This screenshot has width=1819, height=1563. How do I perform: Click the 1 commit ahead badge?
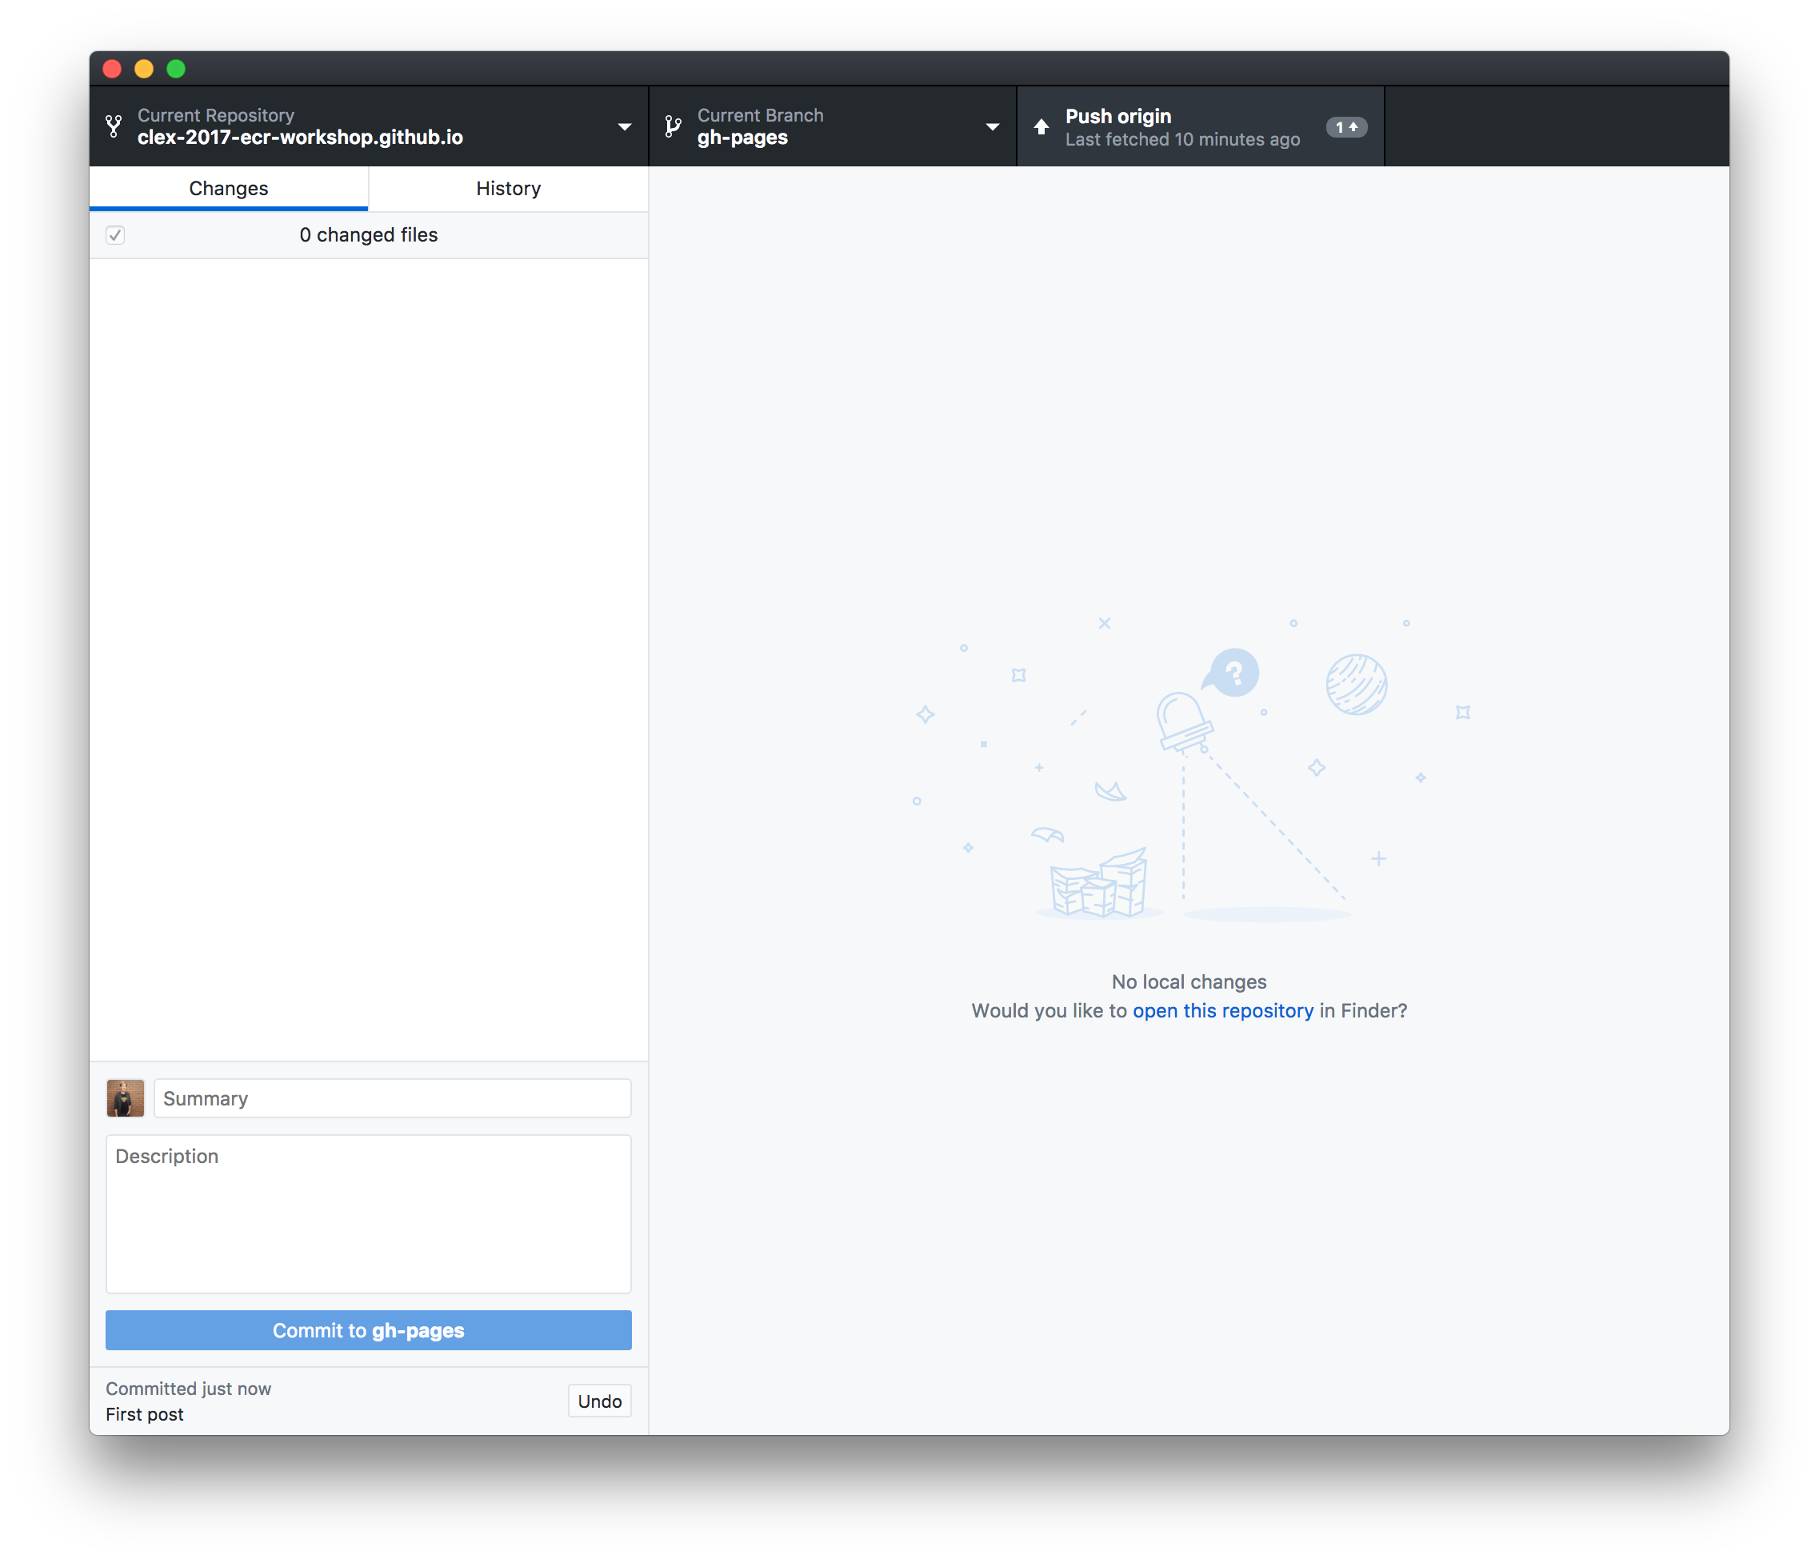[1345, 127]
